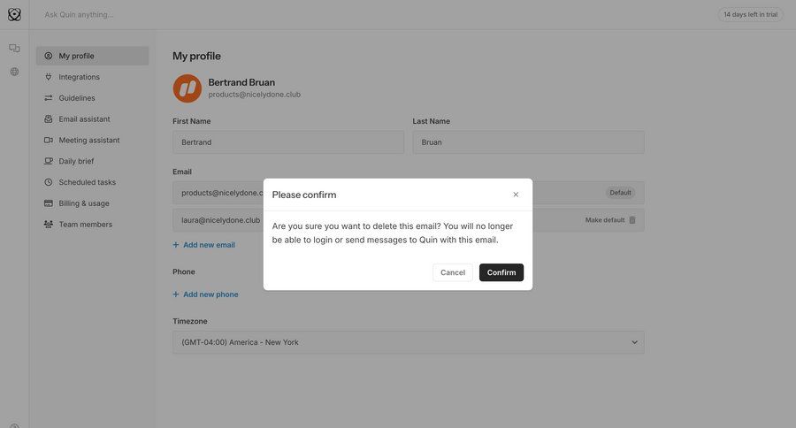Close the confirm dialog with X
Viewport: 796px width, 428px height.
click(x=516, y=195)
